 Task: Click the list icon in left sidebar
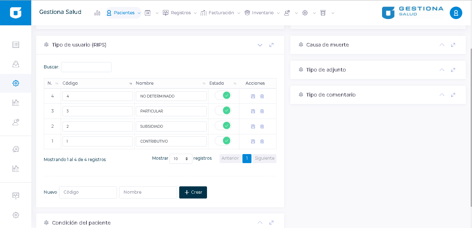click(x=16, y=45)
